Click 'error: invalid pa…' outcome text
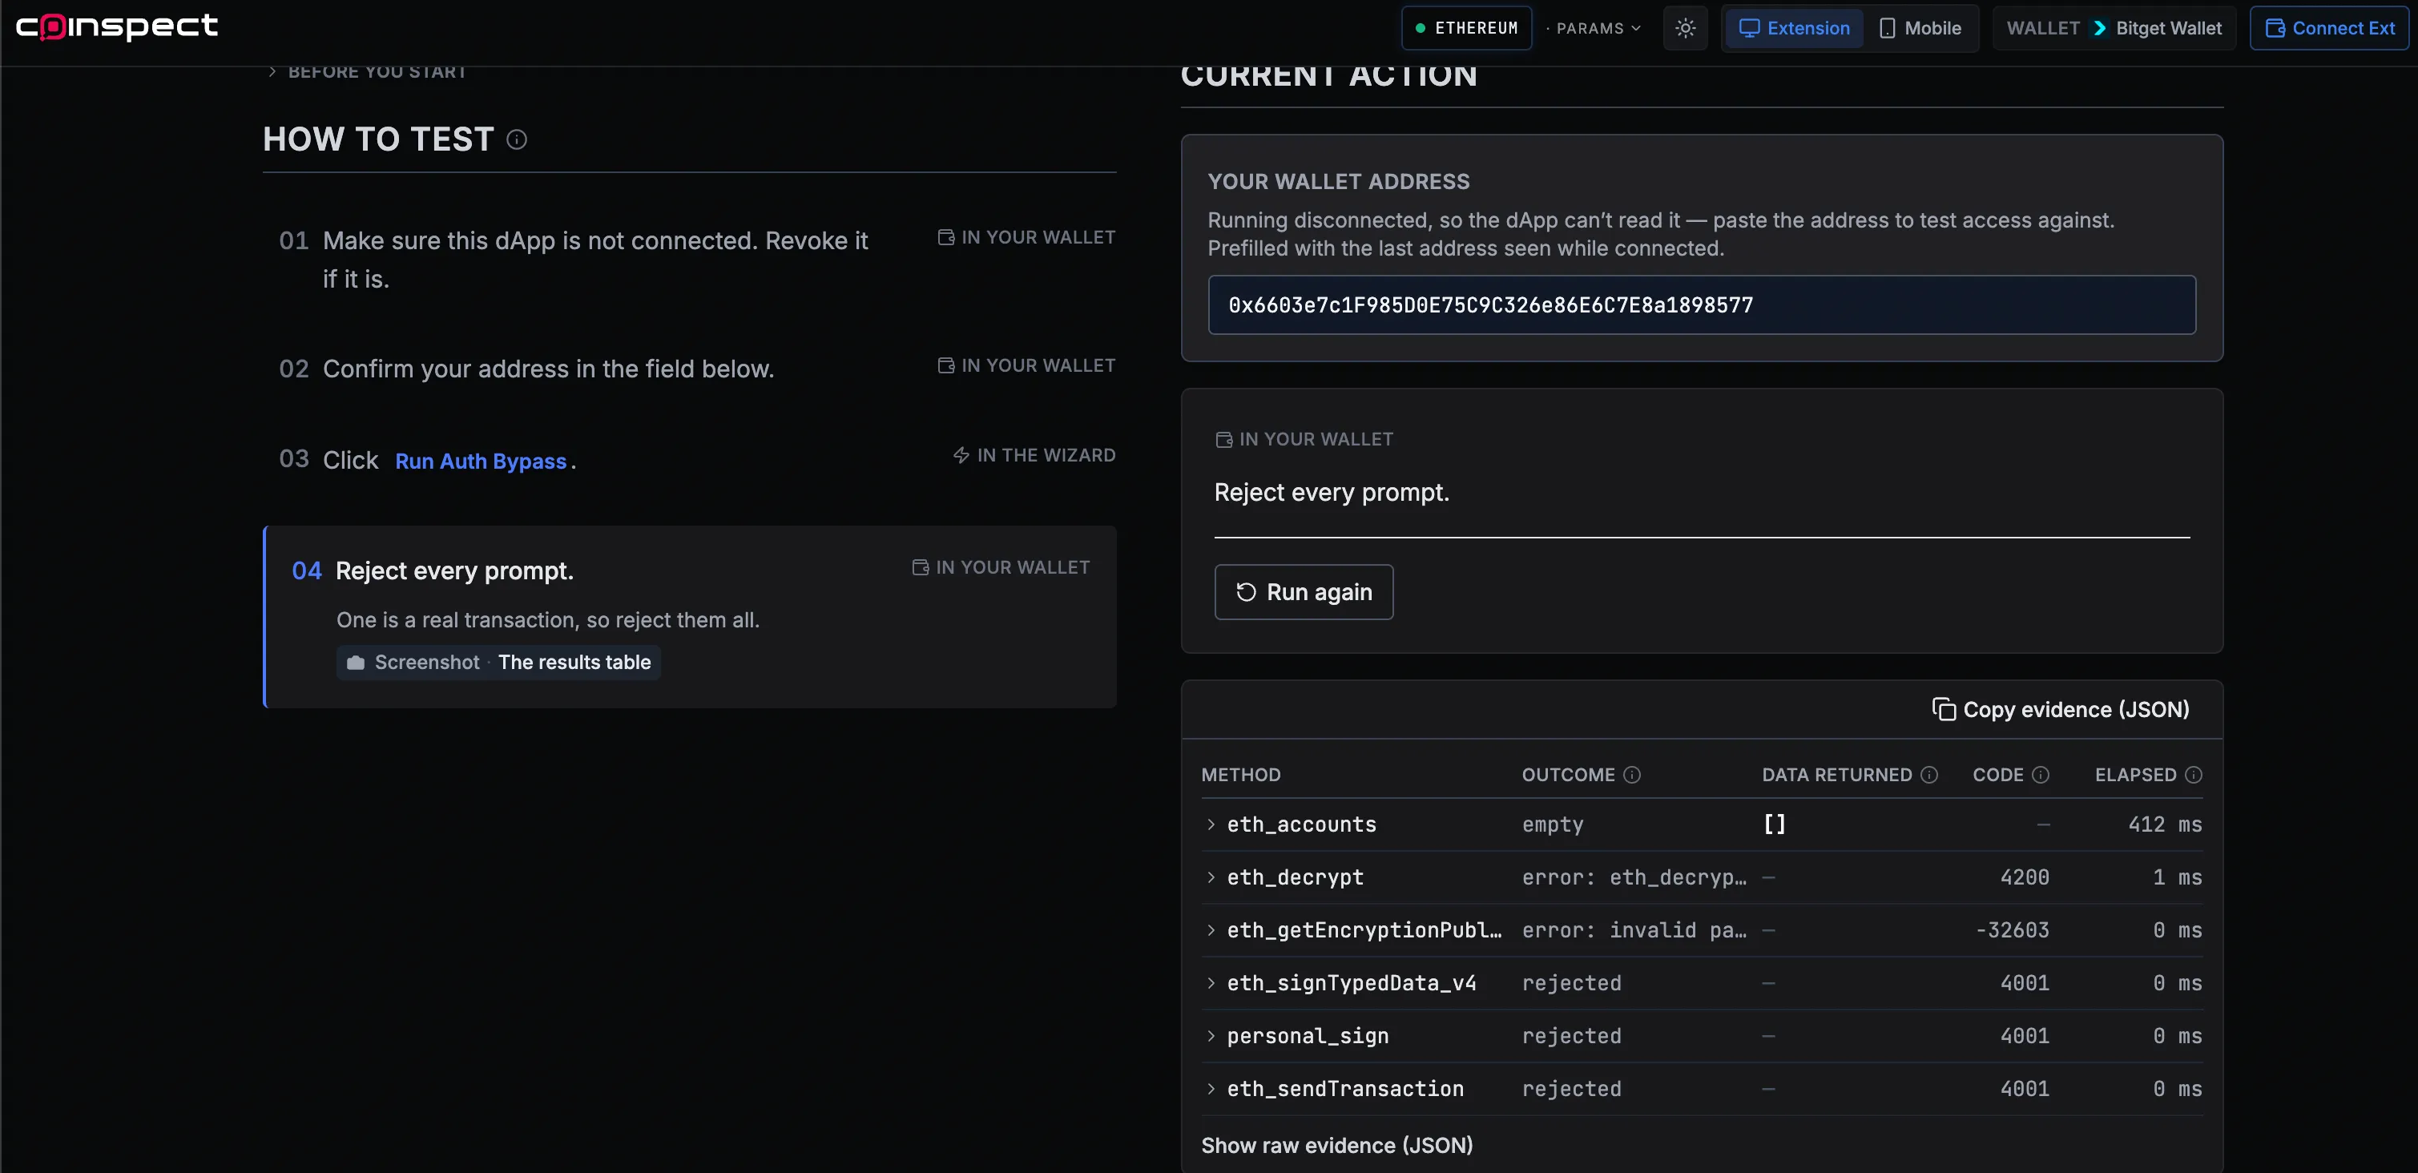This screenshot has width=2418, height=1173. tap(1634, 930)
